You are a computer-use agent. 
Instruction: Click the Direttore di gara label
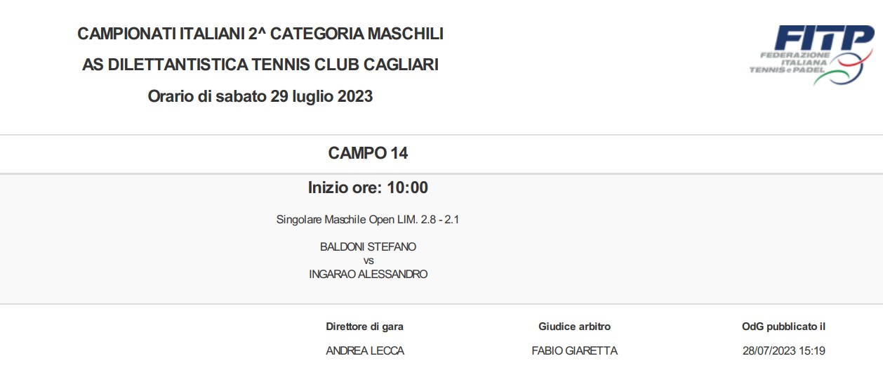(364, 327)
